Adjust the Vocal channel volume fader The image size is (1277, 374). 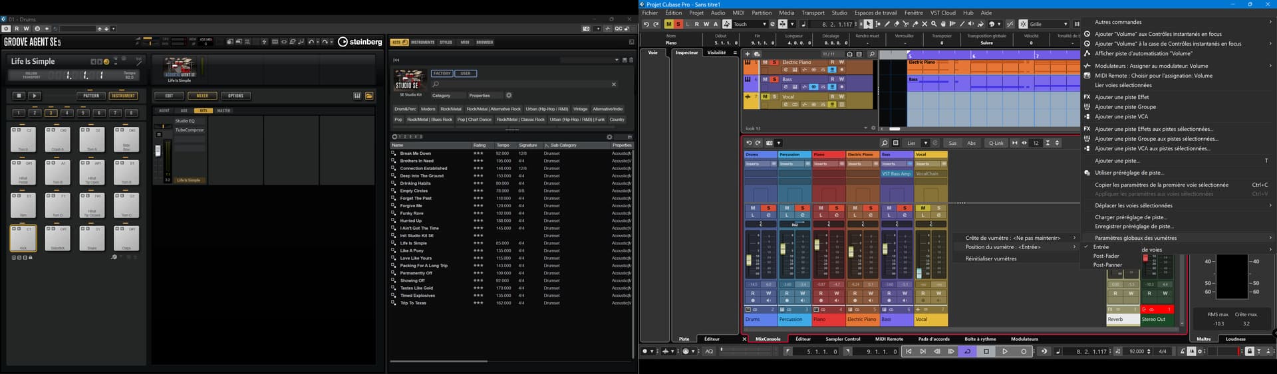(x=919, y=273)
